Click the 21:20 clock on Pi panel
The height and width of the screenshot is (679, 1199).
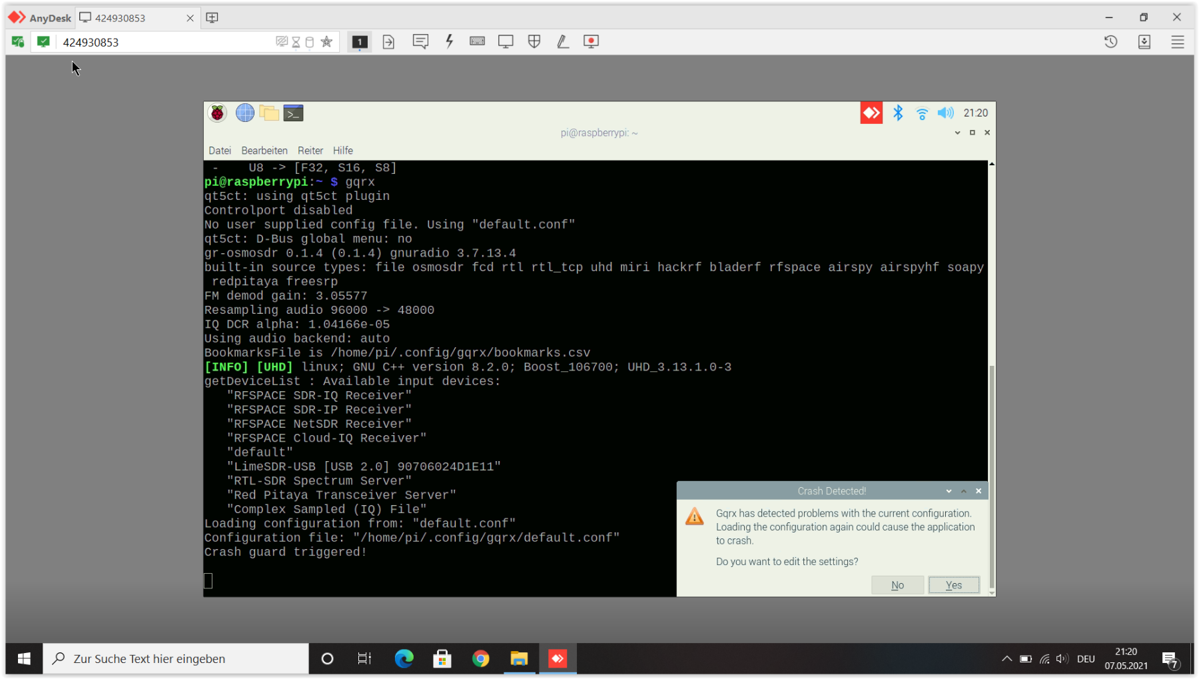pos(975,113)
